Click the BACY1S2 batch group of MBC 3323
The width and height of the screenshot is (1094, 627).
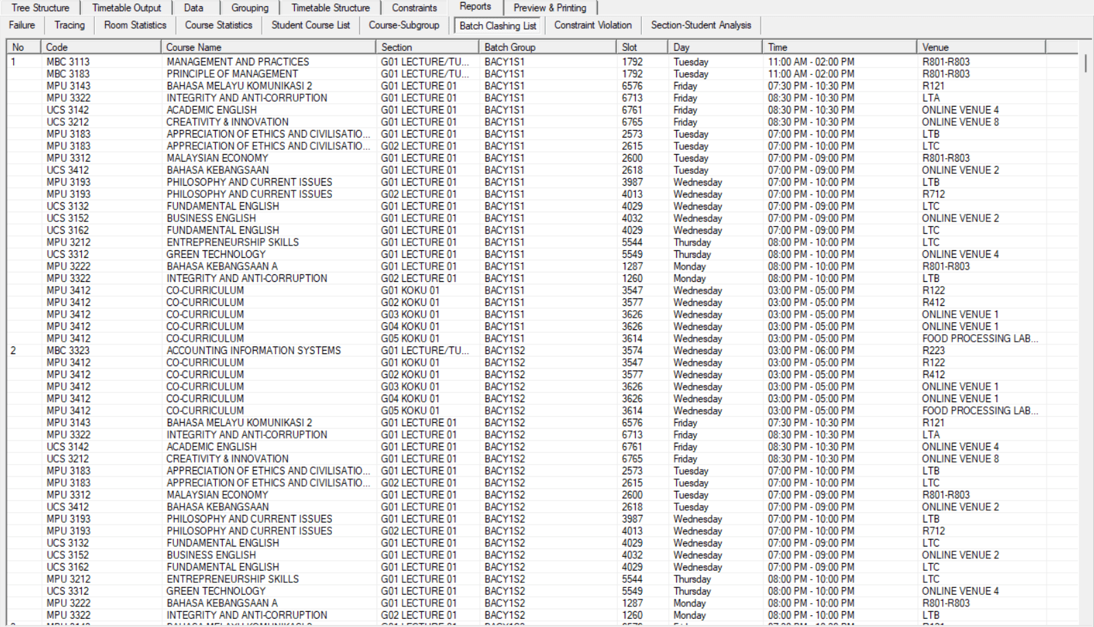tap(504, 351)
